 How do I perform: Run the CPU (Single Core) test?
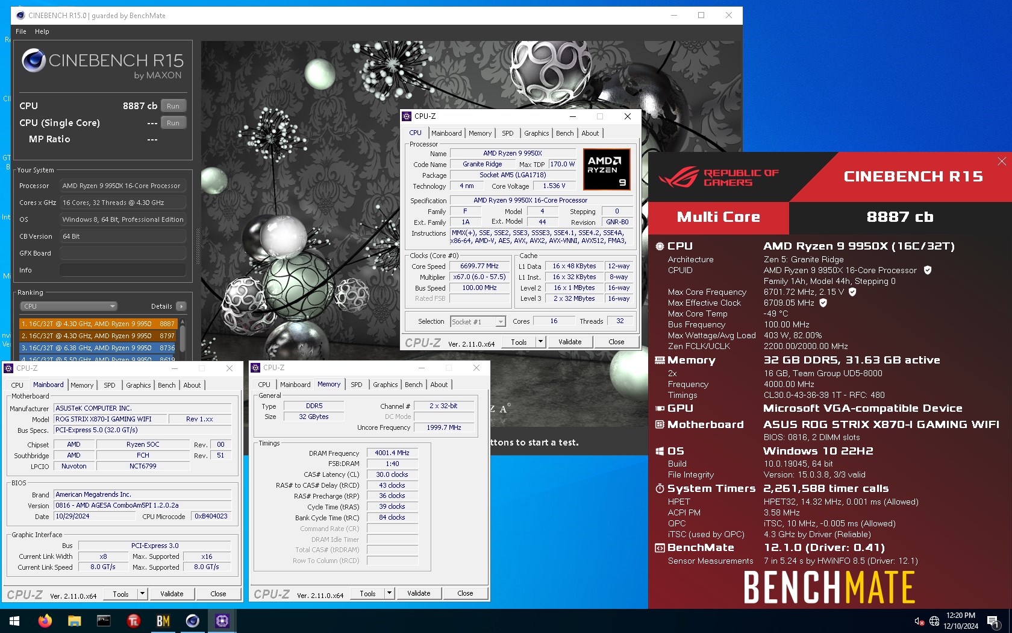click(x=173, y=123)
